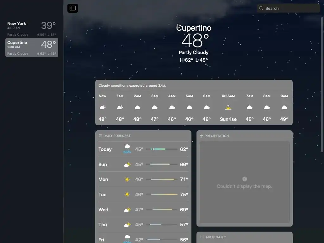Viewport: 324px width, 243px height.
Task: Click the Daily Forecast calendar icon
Action: tap(100, 136)
